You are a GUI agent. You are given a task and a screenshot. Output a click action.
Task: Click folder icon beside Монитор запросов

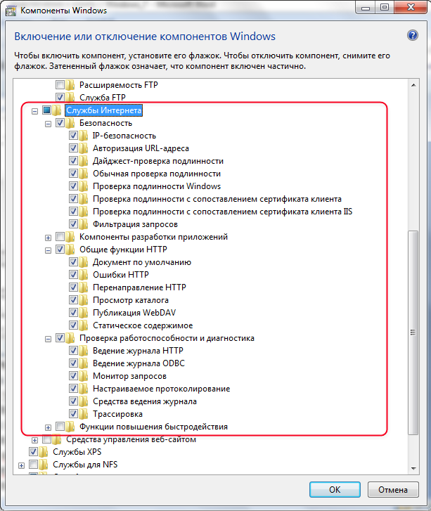pyautogui.click(x=84, y=376)
